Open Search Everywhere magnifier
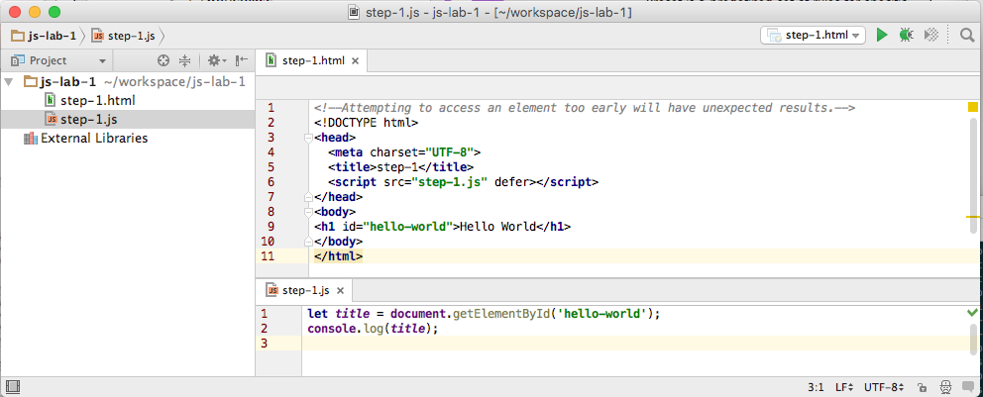 [967, 36]
